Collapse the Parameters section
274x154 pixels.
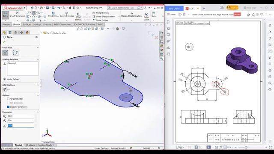tap(38, 112)
